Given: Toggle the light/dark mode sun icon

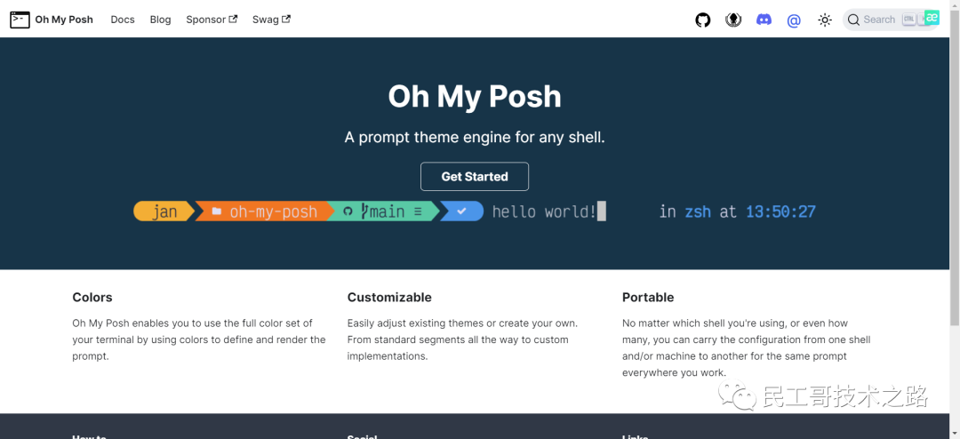Looking at the screenshot, I should 825,20.
